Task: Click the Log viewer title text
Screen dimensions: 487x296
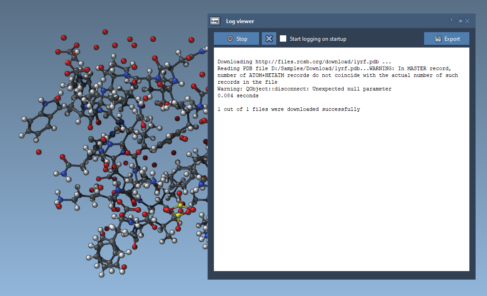Action: [240, 21]
